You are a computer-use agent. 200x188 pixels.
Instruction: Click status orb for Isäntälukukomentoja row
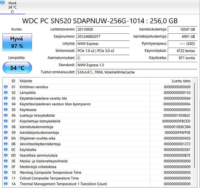click(x=6, y=127)
